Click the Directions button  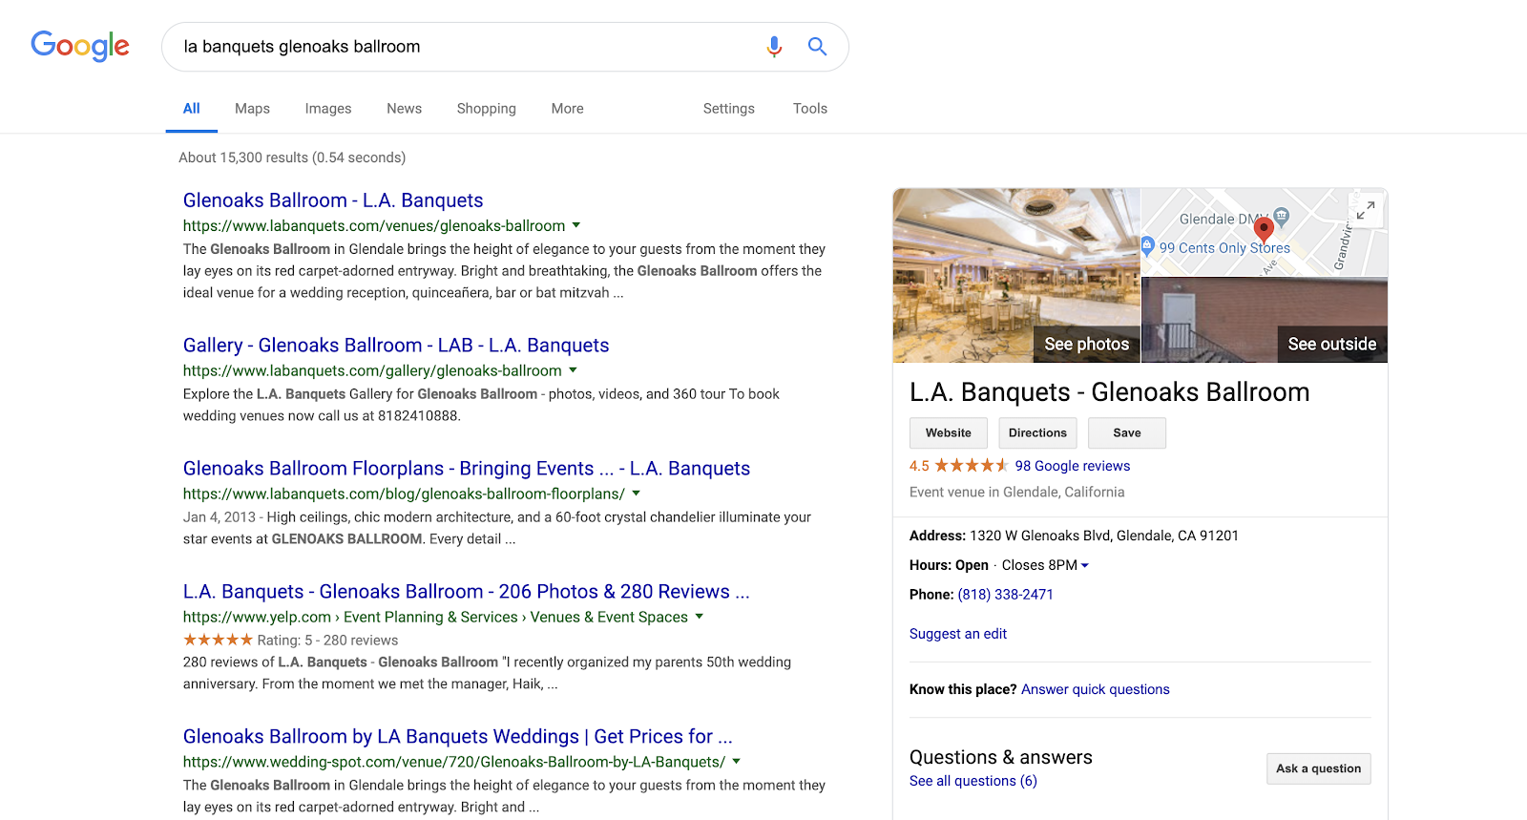pyautogui.click(x=1037, y=432)
